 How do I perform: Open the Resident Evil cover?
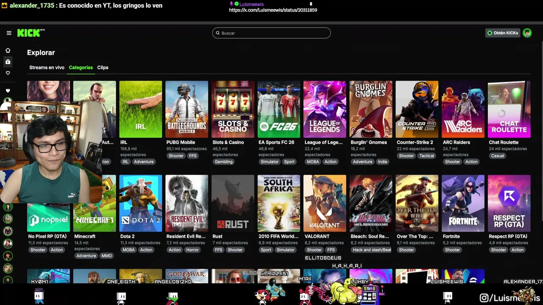[187, 203]
